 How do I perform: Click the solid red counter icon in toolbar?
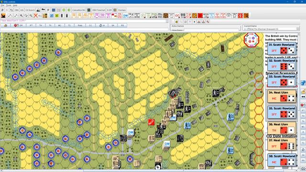200,16
